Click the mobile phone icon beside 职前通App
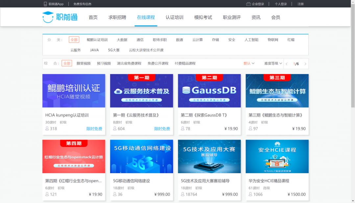Screen dimensions: 355x203 [45, 4]
